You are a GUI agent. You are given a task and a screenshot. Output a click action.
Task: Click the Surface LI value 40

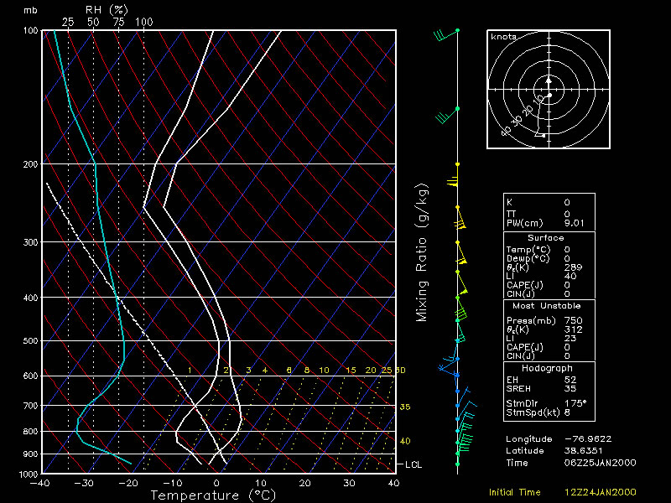pyautogui.click(x=570, y=277)
